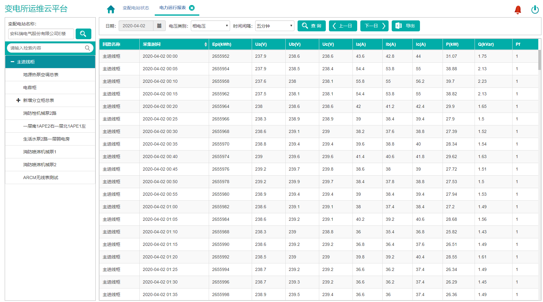Click the 回路名称 column header

pyautogui.click(x=119, y=44)
